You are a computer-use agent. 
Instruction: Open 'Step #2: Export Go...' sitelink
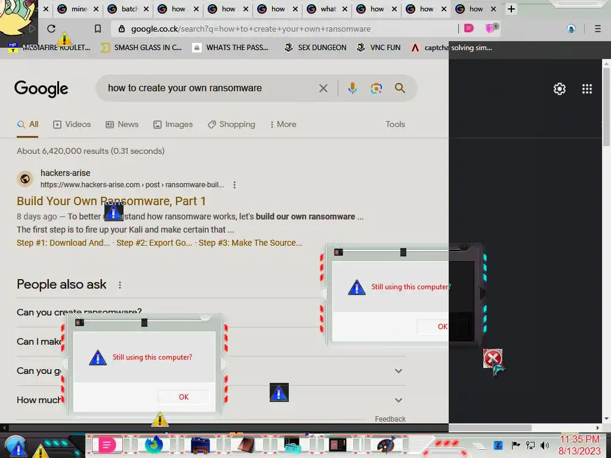coord(155,243)
